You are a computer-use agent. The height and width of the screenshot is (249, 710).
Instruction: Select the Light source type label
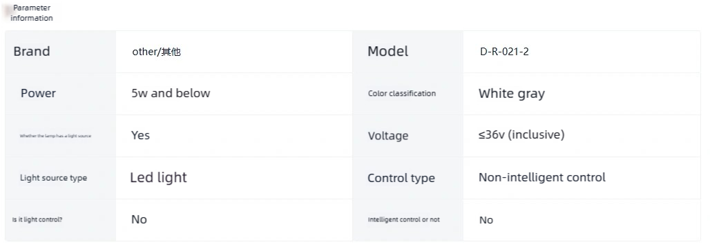(53, 178)
